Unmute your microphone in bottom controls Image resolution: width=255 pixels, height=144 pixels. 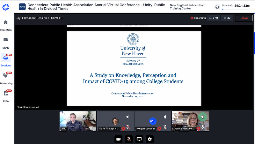[x=129, y=139]
